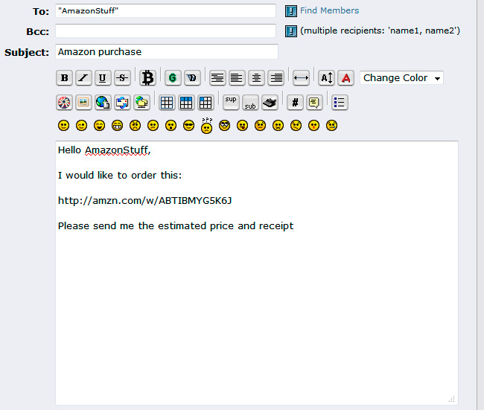
Task: Insert the kiss emoticon
Action: point(314,126)
